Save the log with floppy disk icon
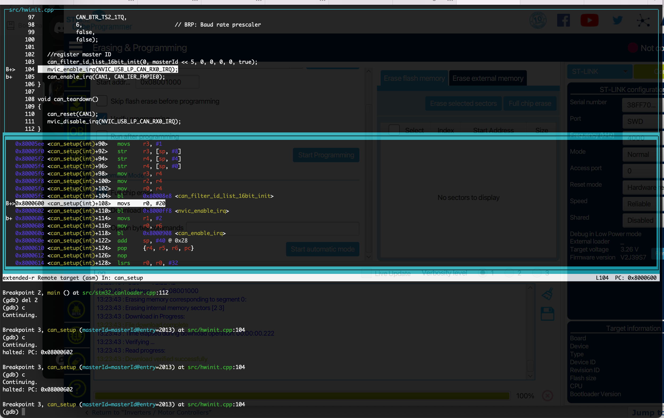This screenshot has height=418, width=664. tap(547, 314)
